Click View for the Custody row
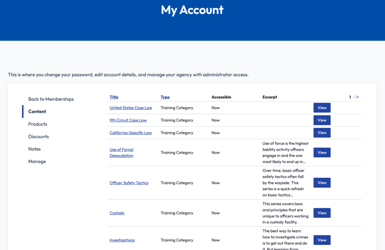This screenshot has width=385, height=250. [x=322, y=213]
